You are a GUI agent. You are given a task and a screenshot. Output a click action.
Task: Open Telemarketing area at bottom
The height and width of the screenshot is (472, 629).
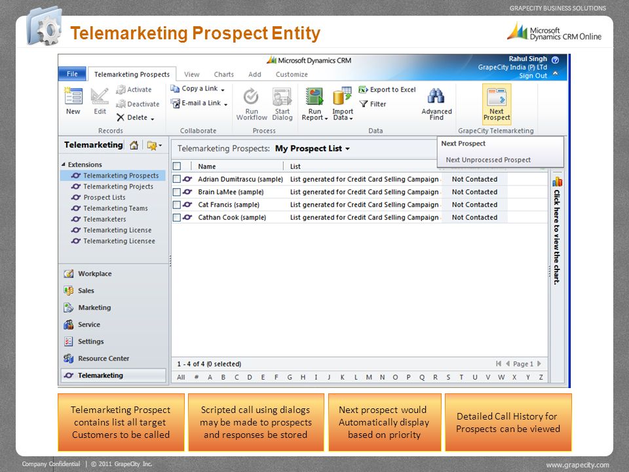coord(114,375)
